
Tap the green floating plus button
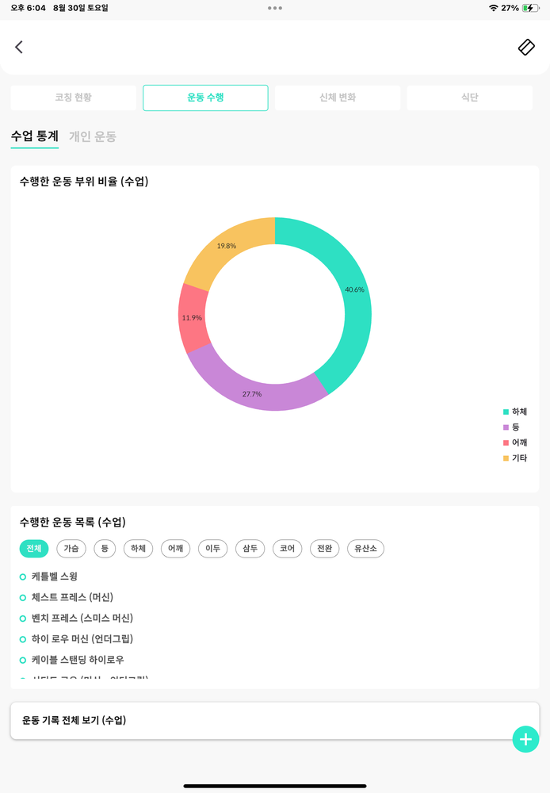[525, 738]
